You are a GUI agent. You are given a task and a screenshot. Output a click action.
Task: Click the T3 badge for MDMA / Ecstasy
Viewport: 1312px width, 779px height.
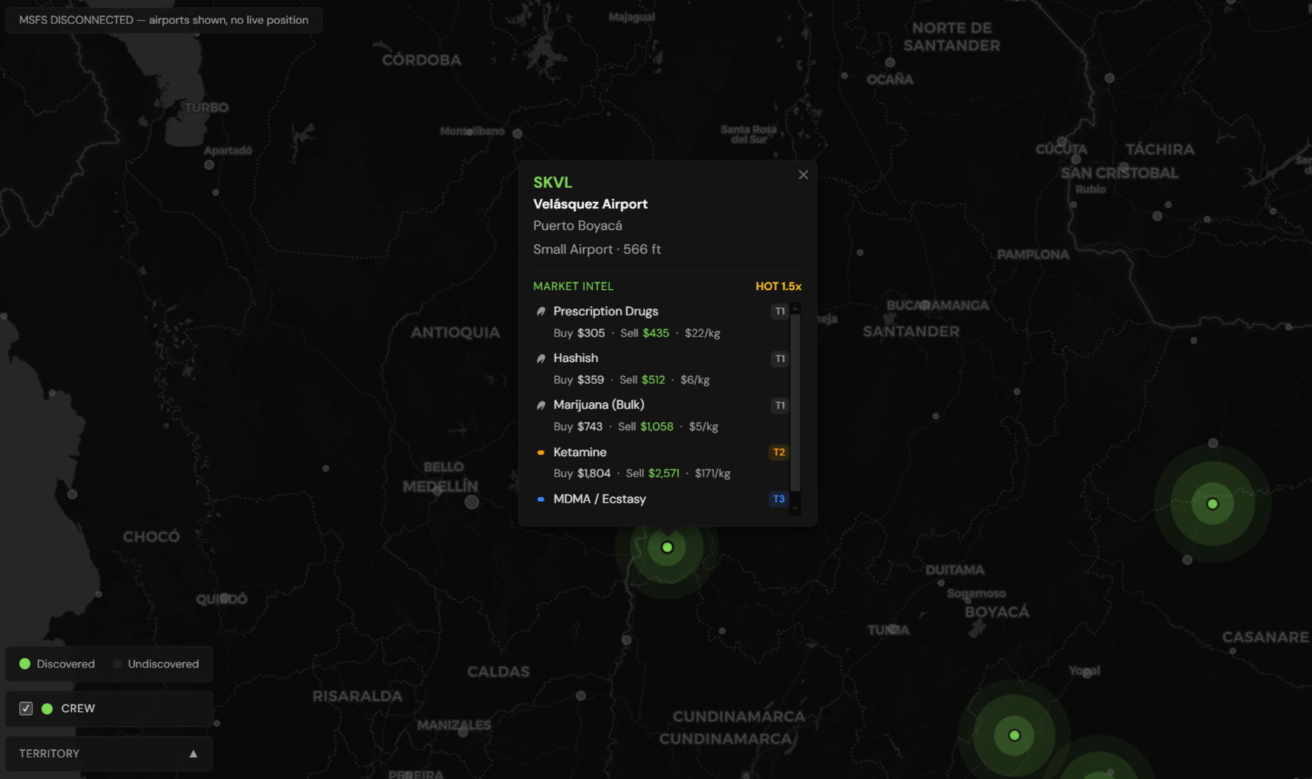(x=778, y=499)
